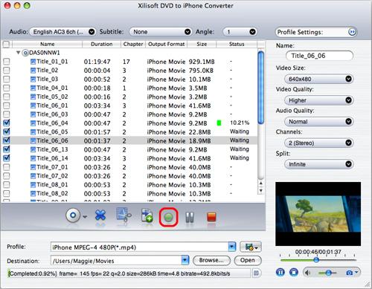Open the Split dropdown
372x289 pixels.
[318, 164]
